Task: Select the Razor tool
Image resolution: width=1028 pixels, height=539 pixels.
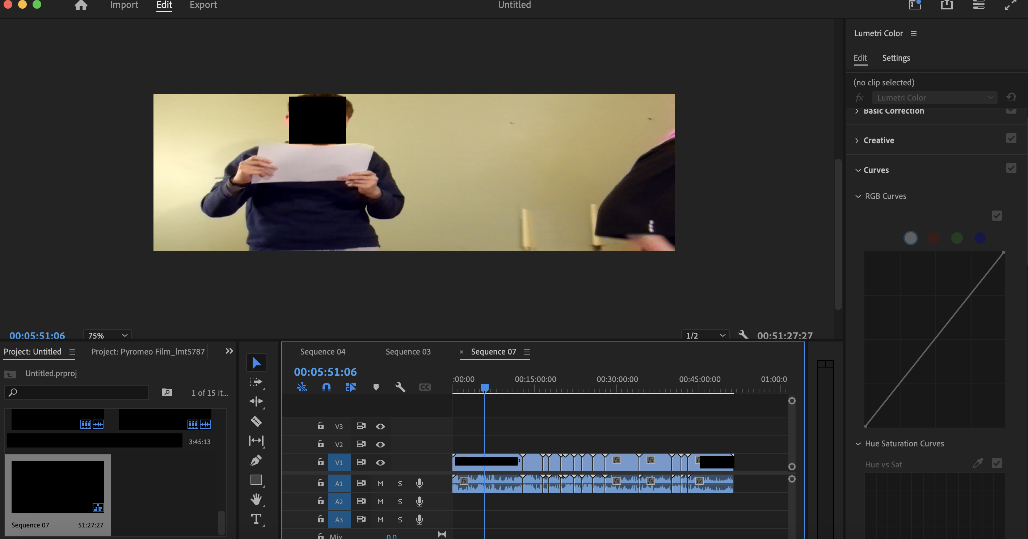Action: 256,421
